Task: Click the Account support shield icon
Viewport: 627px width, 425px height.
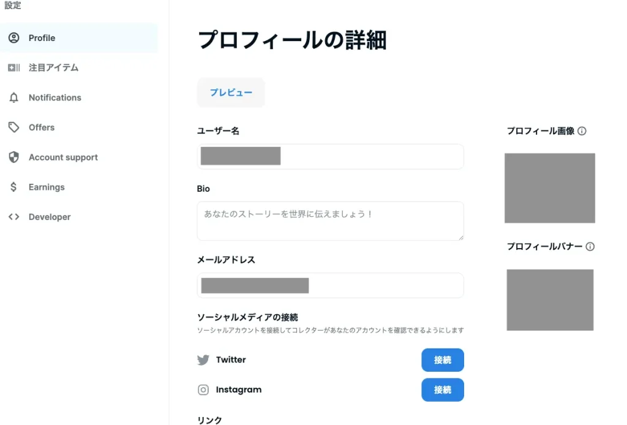Action: [13, 157]
